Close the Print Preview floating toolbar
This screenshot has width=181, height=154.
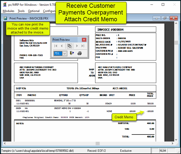point(84,39)
